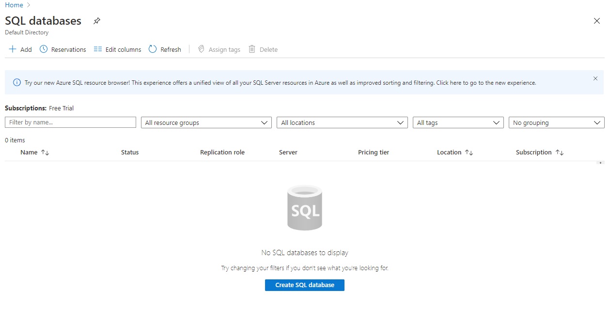Click the SQL database placeholder image

[x=304, y=207]
